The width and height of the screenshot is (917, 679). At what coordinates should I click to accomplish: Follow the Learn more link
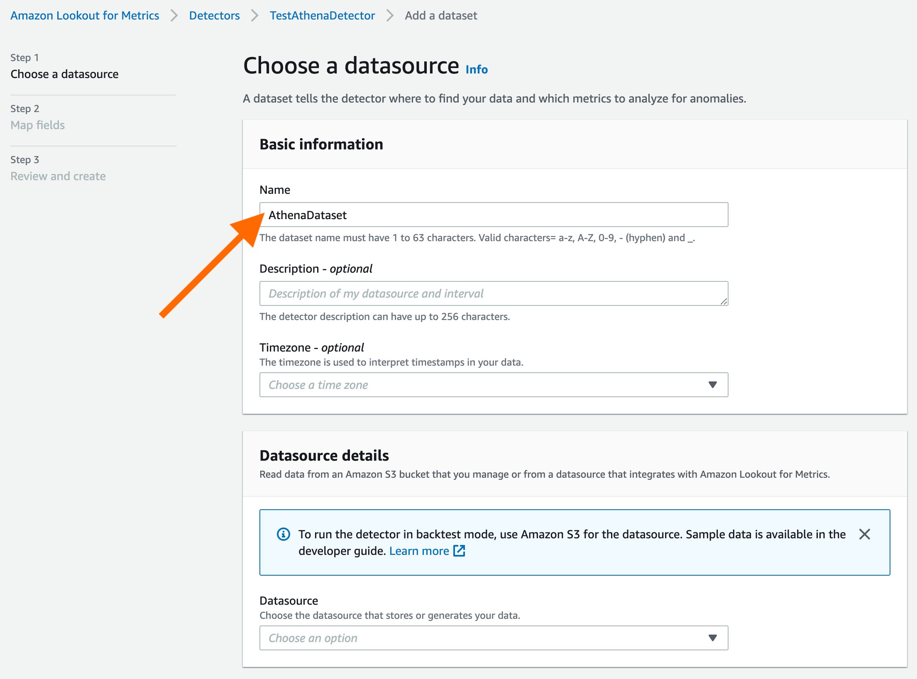(419, 551)
